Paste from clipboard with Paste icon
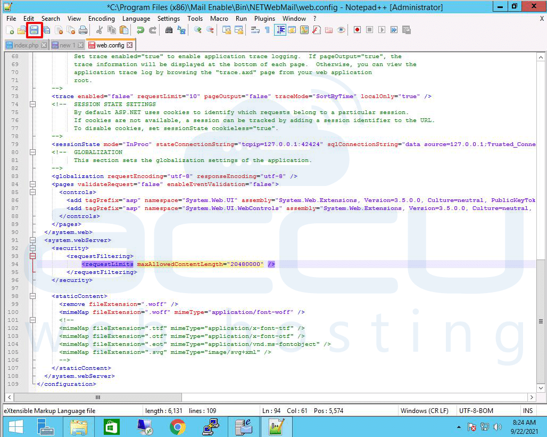This screenshot has height=437, width=547. [124, 30]
